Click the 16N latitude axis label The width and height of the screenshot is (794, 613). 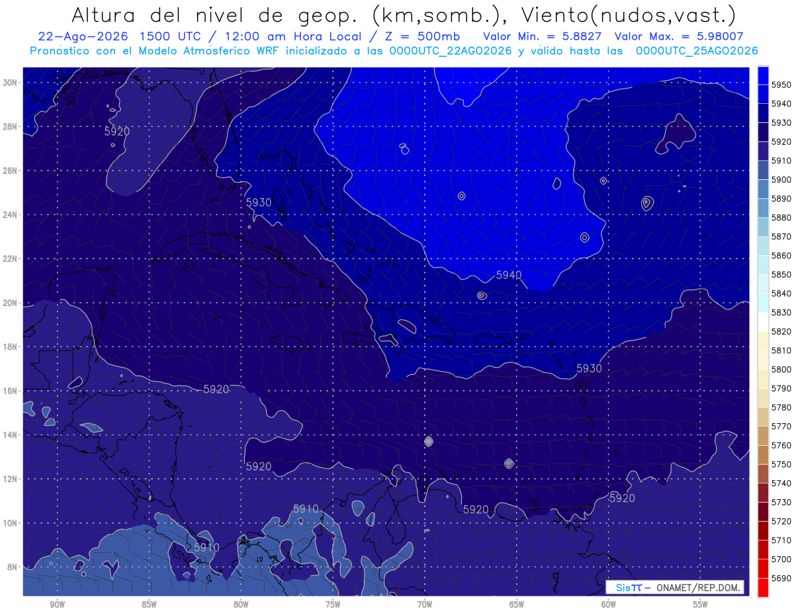pos(10,391)
